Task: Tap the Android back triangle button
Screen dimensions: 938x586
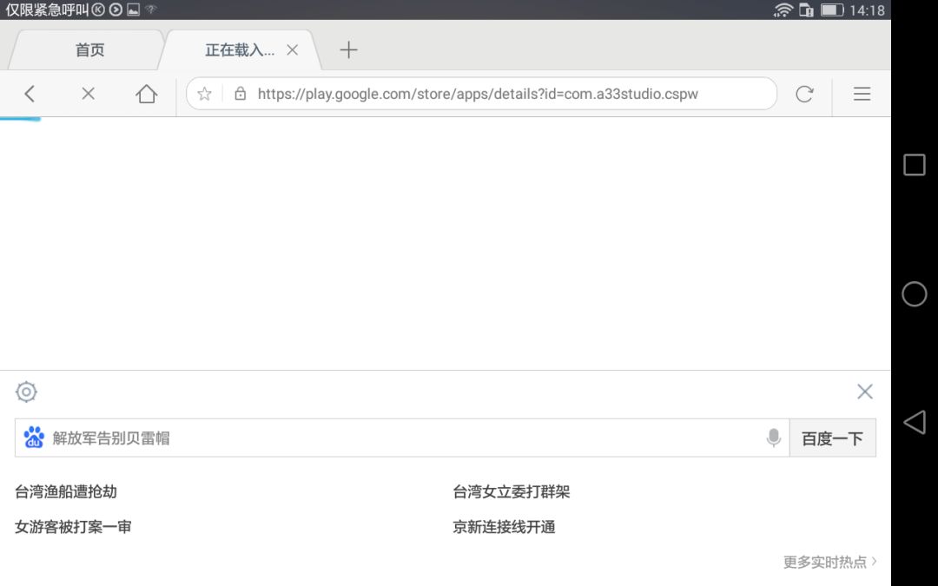Action: tap(915, 423)
